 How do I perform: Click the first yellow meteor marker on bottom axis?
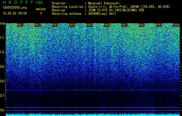click(31, 114)
